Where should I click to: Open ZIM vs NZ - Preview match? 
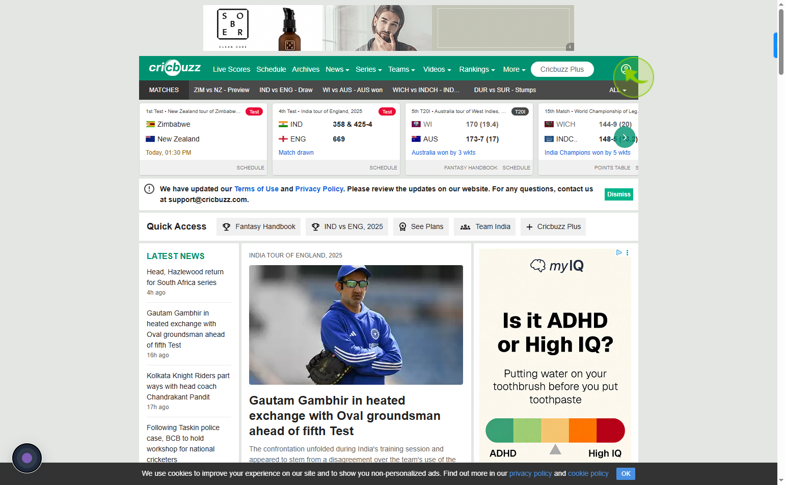[222, 90]
